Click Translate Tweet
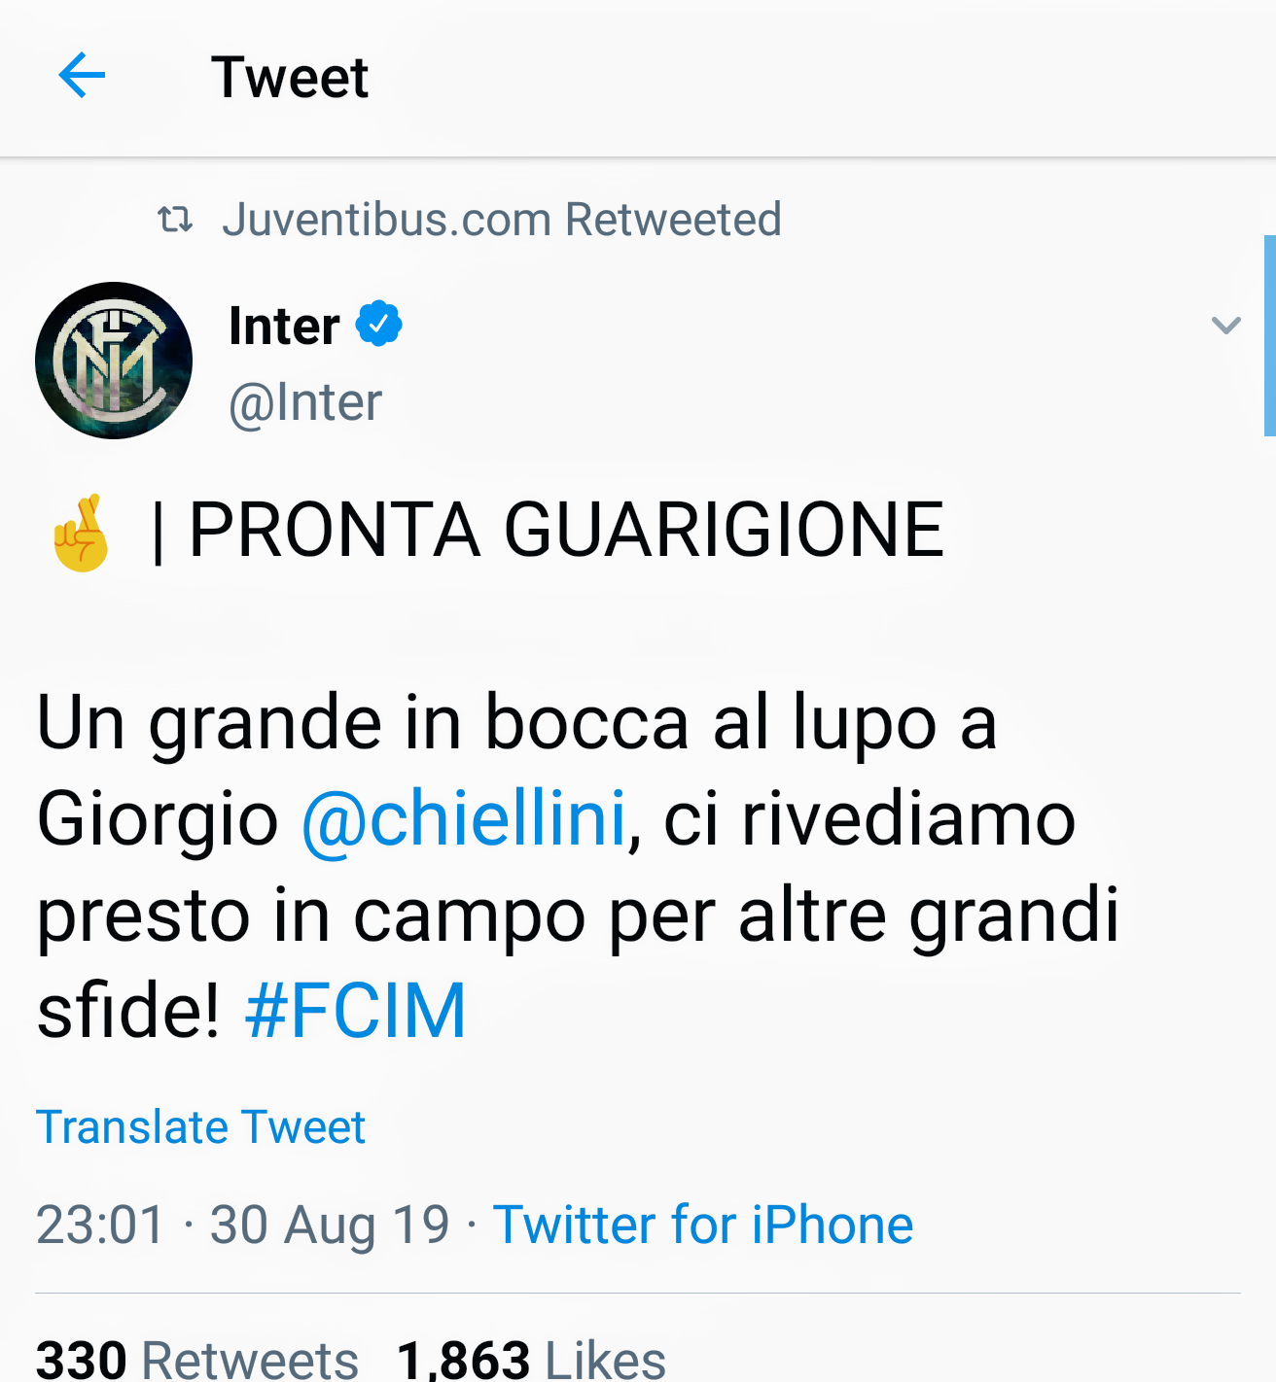 click(200, 1127)
